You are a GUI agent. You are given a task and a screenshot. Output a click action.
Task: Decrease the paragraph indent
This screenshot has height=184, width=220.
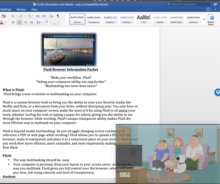pyautogui.click(x=38, y=16)
